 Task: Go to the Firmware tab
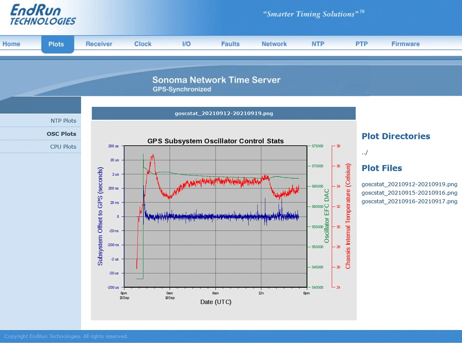point(405,44)
